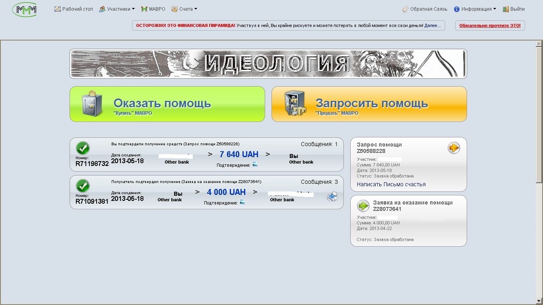Click the МАВРО butterfly icon
Image resolution: width=543 pixels, height=305 pixels.
pyautogui.click(x=144, y=9)
